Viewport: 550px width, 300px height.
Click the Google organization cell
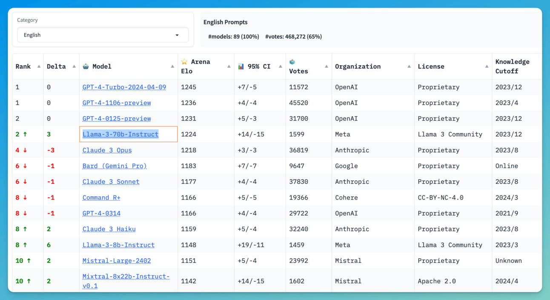[x=347, y=166]
